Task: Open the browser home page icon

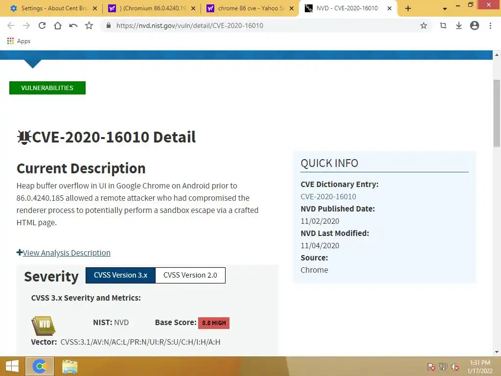Action: 58,25
